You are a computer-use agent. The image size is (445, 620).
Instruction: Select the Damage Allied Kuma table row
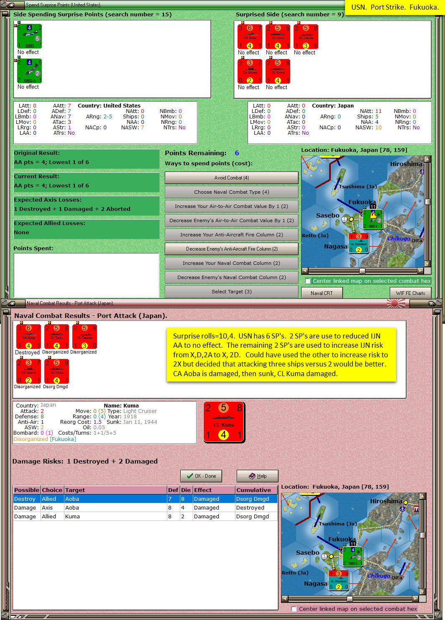click(x=145, y=517)
